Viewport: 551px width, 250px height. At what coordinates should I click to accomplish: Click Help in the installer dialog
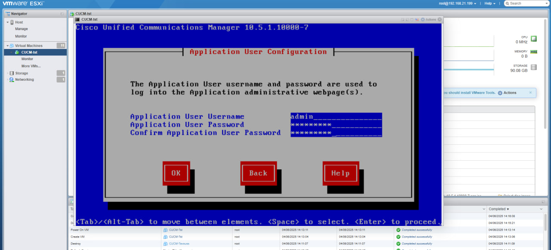point(341,173)
